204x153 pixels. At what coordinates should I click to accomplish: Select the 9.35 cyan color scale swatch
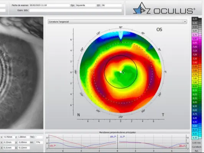(x=195, y=138)
